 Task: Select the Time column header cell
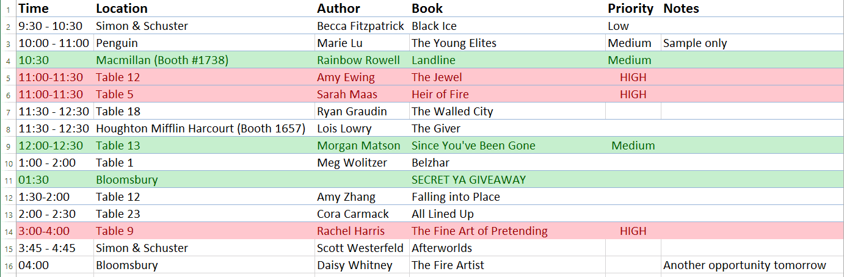point(34,9)
